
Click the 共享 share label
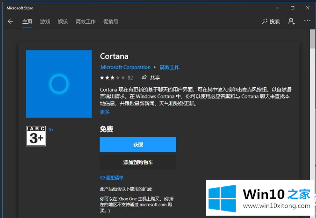pos(155,77)
